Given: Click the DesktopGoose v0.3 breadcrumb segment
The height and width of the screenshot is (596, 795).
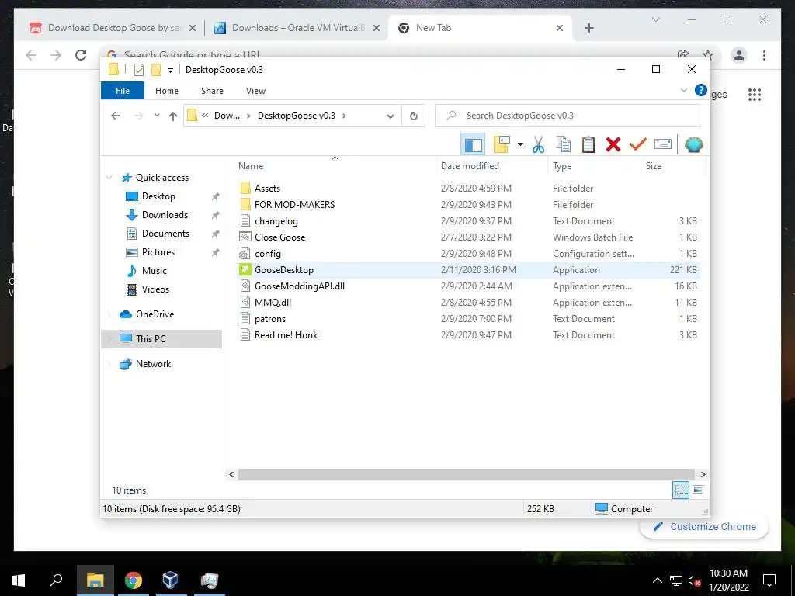Looking at the screenshot, I should [x=296, y=116].
